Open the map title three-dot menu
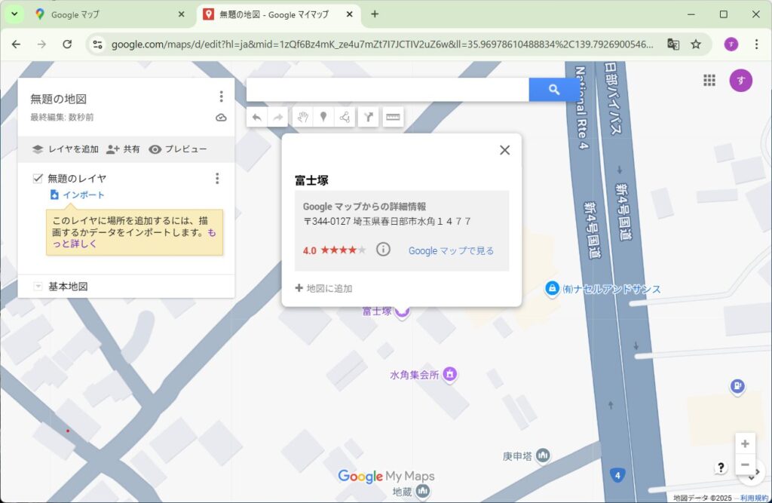Image resolution: width=772 pixels, height=503 pixels. coord(221,97)
